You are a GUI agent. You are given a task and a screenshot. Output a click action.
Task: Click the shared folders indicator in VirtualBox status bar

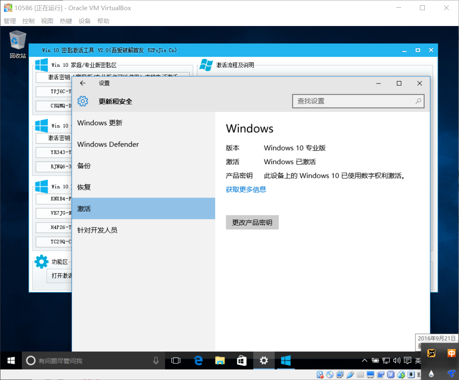tap(361, 374)
